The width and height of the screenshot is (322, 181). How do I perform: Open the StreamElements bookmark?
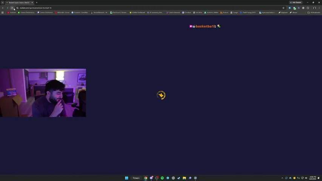(99, 12)
